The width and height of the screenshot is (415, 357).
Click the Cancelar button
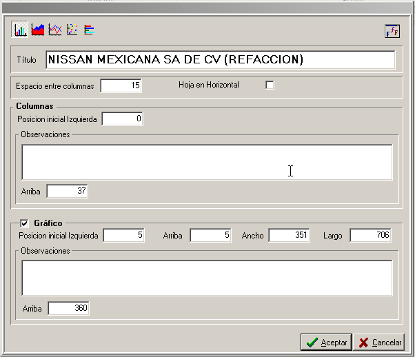[379, 342]
